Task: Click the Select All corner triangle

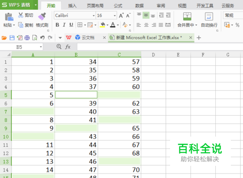Action: point(8,55)
